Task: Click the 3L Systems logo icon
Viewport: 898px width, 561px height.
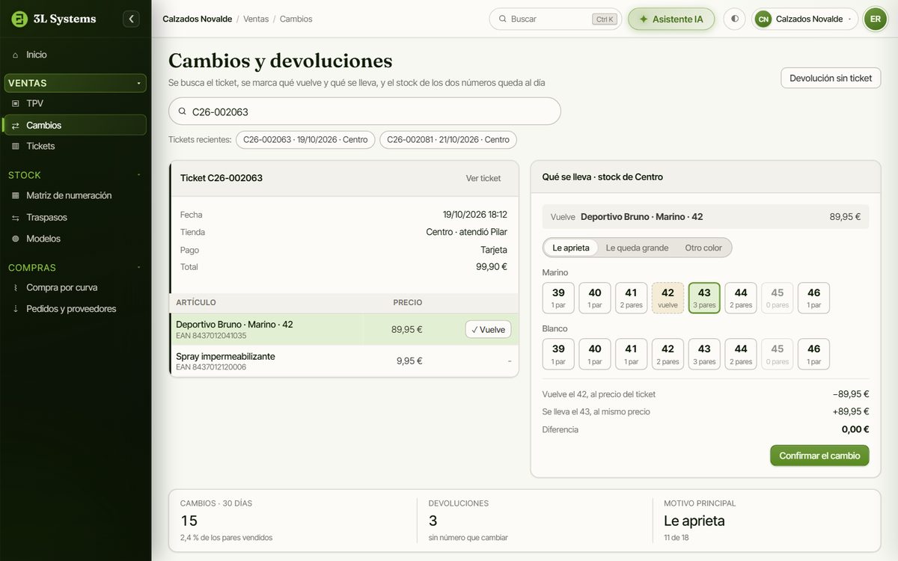Action: click(19, 19)
